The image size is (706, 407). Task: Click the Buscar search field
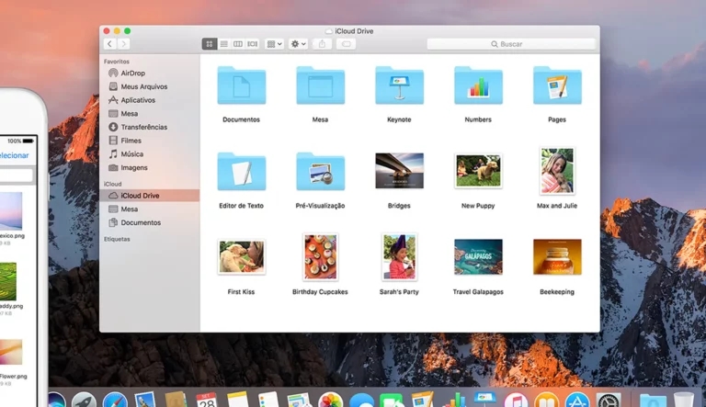coord(511,44)
